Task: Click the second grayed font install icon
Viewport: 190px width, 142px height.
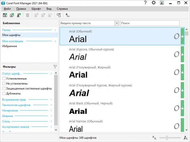Action: click(x=43, y=15)
